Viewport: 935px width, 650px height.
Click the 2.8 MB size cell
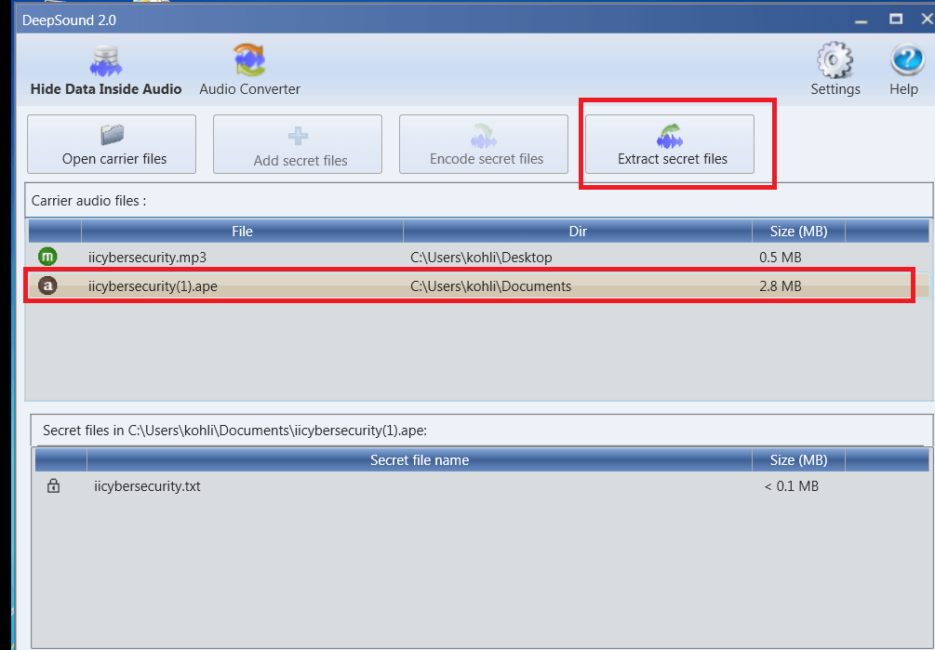pyautogui.click(x=780, y=286)
